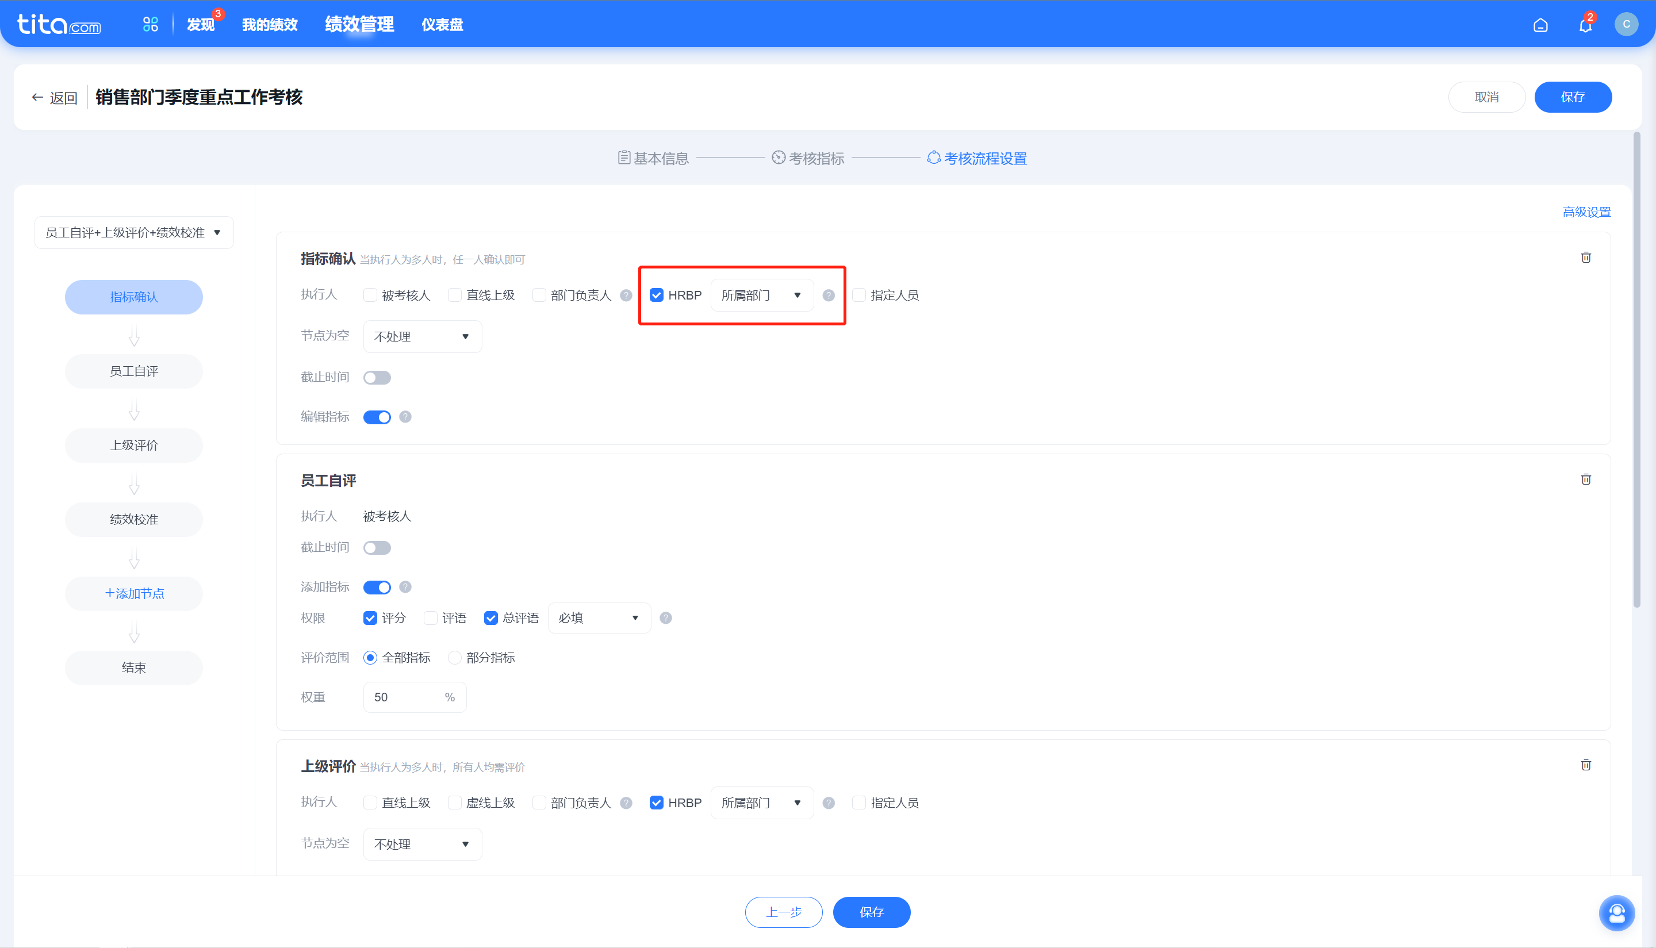The height and width of the screenshot is (948, 1656).
Task: Select the 结束 flow node
Action: point(133,668)
